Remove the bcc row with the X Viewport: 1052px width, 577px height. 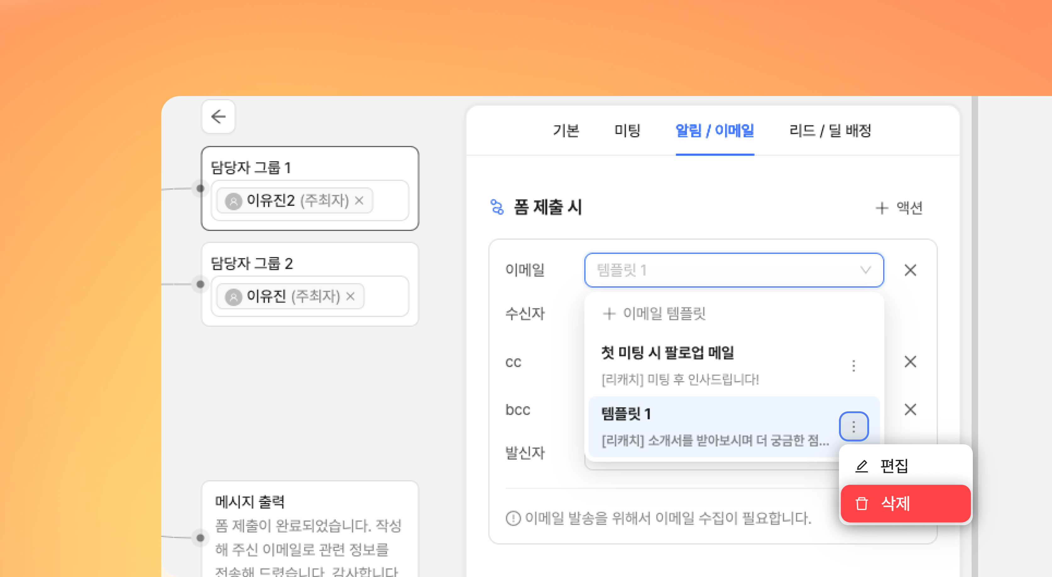pyautogui.click(x=910, y=409)
